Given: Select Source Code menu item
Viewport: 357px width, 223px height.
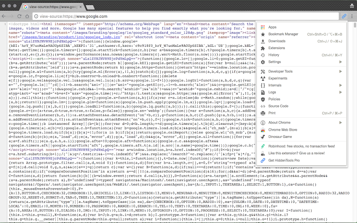Looking at the screenshot, I should [x=302, y=106].
